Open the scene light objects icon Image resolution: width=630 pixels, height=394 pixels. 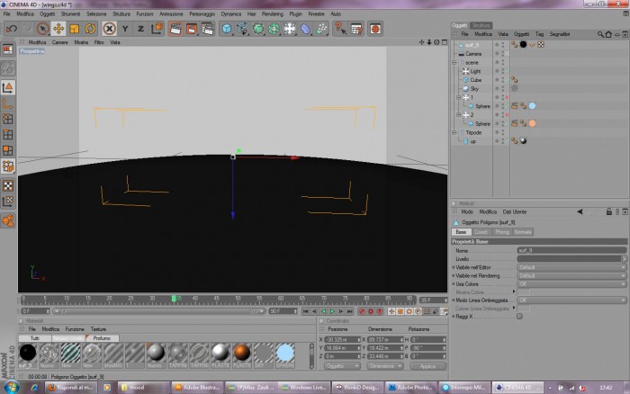point(290,29)
